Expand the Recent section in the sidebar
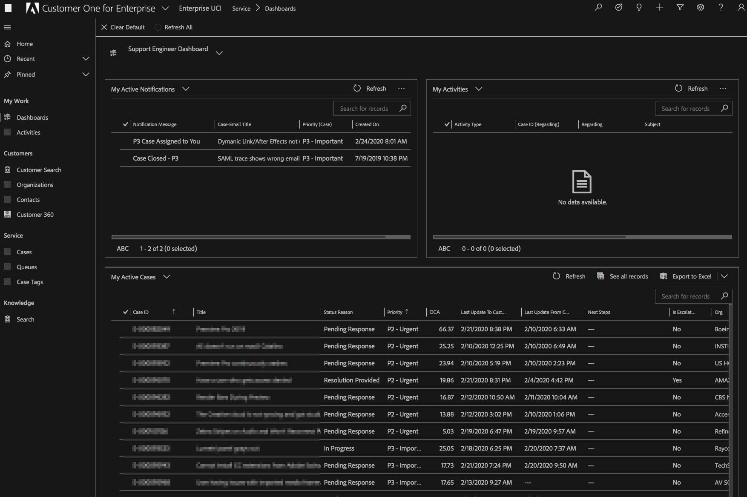Image resolution: width=747 pixels, height=497 pixels. coord(86,58)
